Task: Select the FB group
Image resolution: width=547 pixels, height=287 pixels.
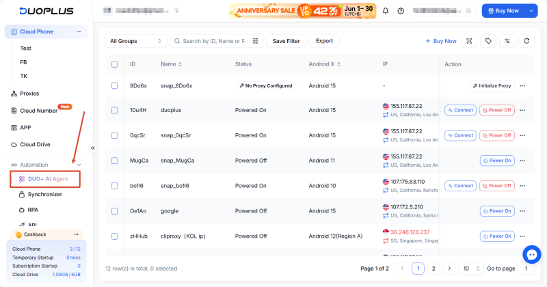Action: click(23, 62)
